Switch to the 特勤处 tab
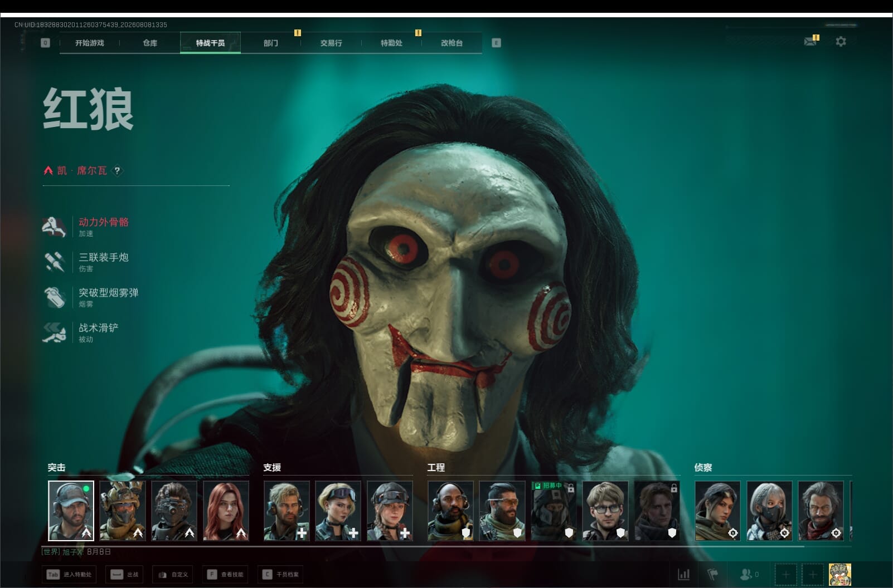Image resolution: width=893 pixels, height=588 pixels. pyautogui.click(x=391, y=43)
